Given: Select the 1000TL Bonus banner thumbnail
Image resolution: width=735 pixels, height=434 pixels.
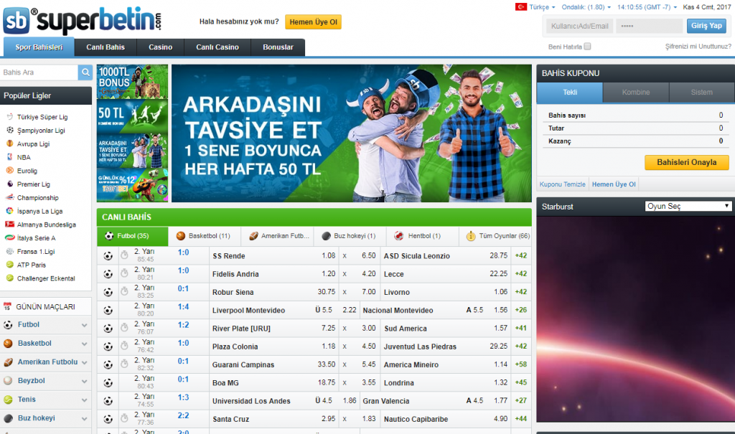Looking at the screenshot, I should point(132,82).
